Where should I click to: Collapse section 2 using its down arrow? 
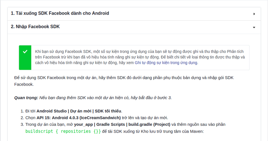pyautogui.click(x=254, y=27)
